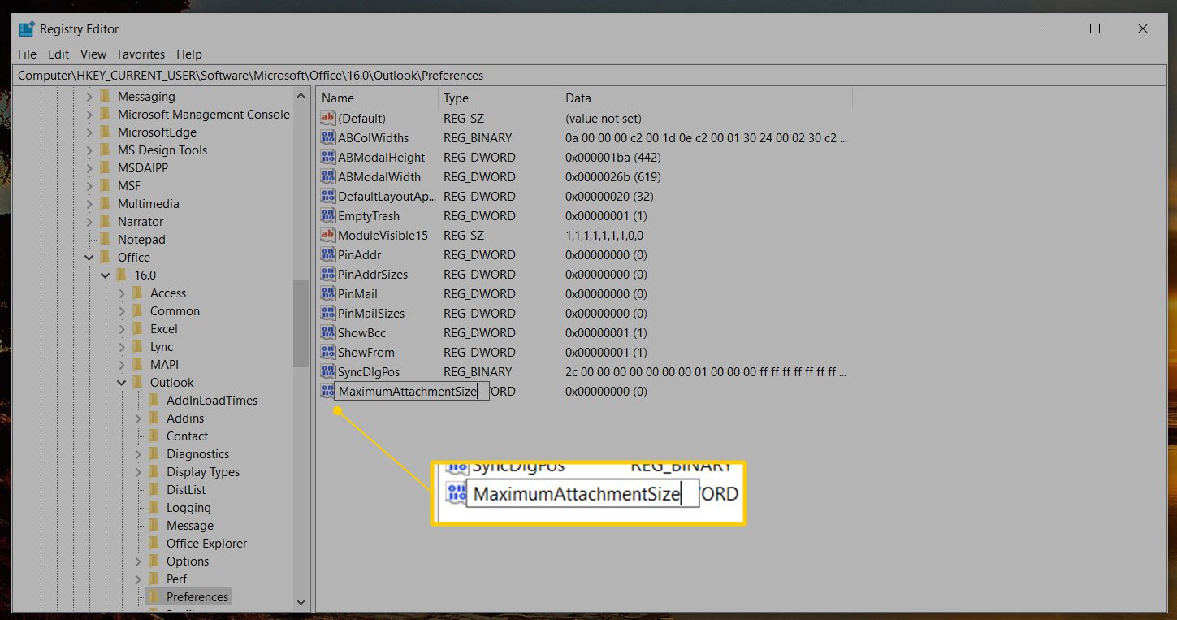
Task: Click the PinMail value icon
Action: (327, 293)
